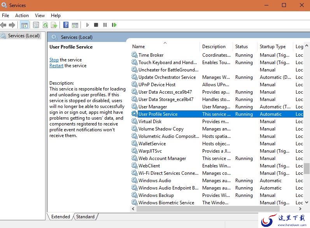
Task: Click gear icon beside Windows Backup
Action: coord(135,195)
